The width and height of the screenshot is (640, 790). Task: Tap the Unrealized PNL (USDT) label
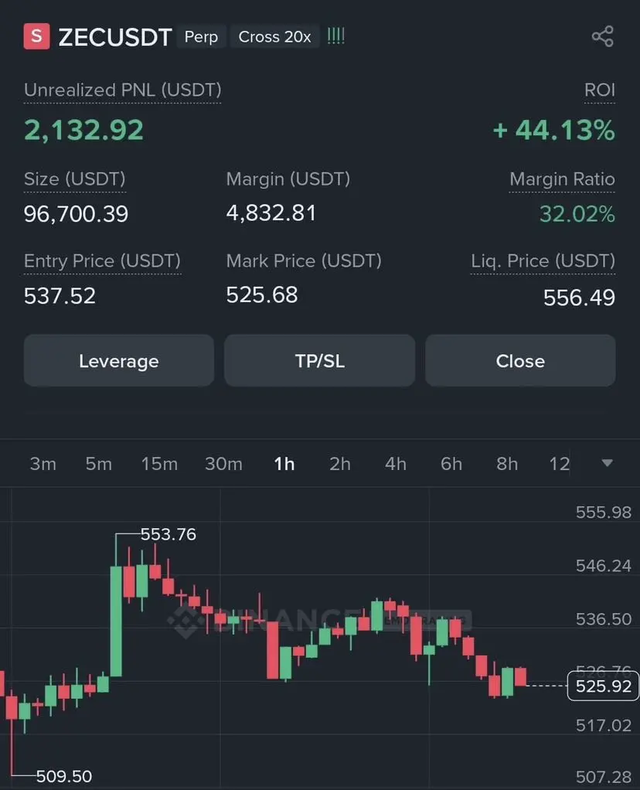click(122, 90)
